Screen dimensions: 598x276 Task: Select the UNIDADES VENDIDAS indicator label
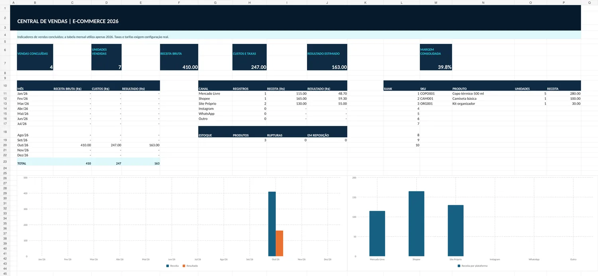(99, 52)
